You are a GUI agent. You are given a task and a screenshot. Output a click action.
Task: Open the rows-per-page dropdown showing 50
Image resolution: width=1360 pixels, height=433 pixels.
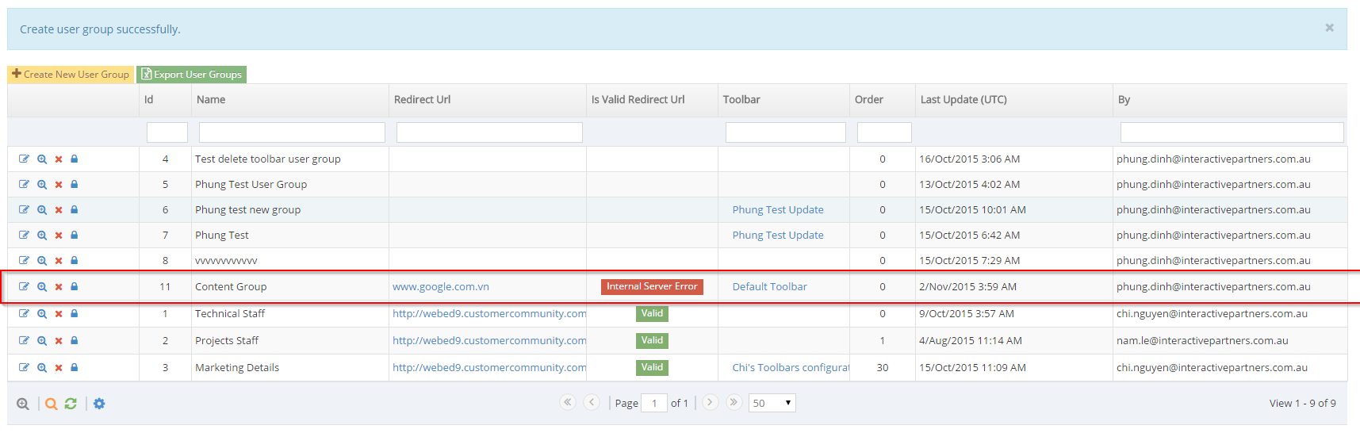(772, 403)
